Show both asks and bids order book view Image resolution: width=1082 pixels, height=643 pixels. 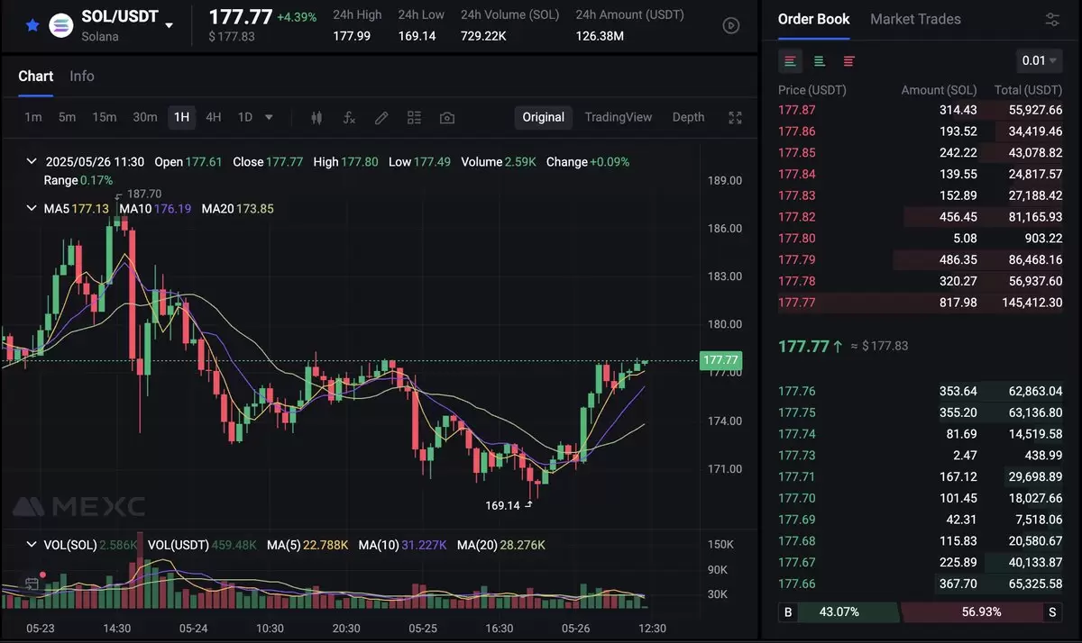[790, 60]
